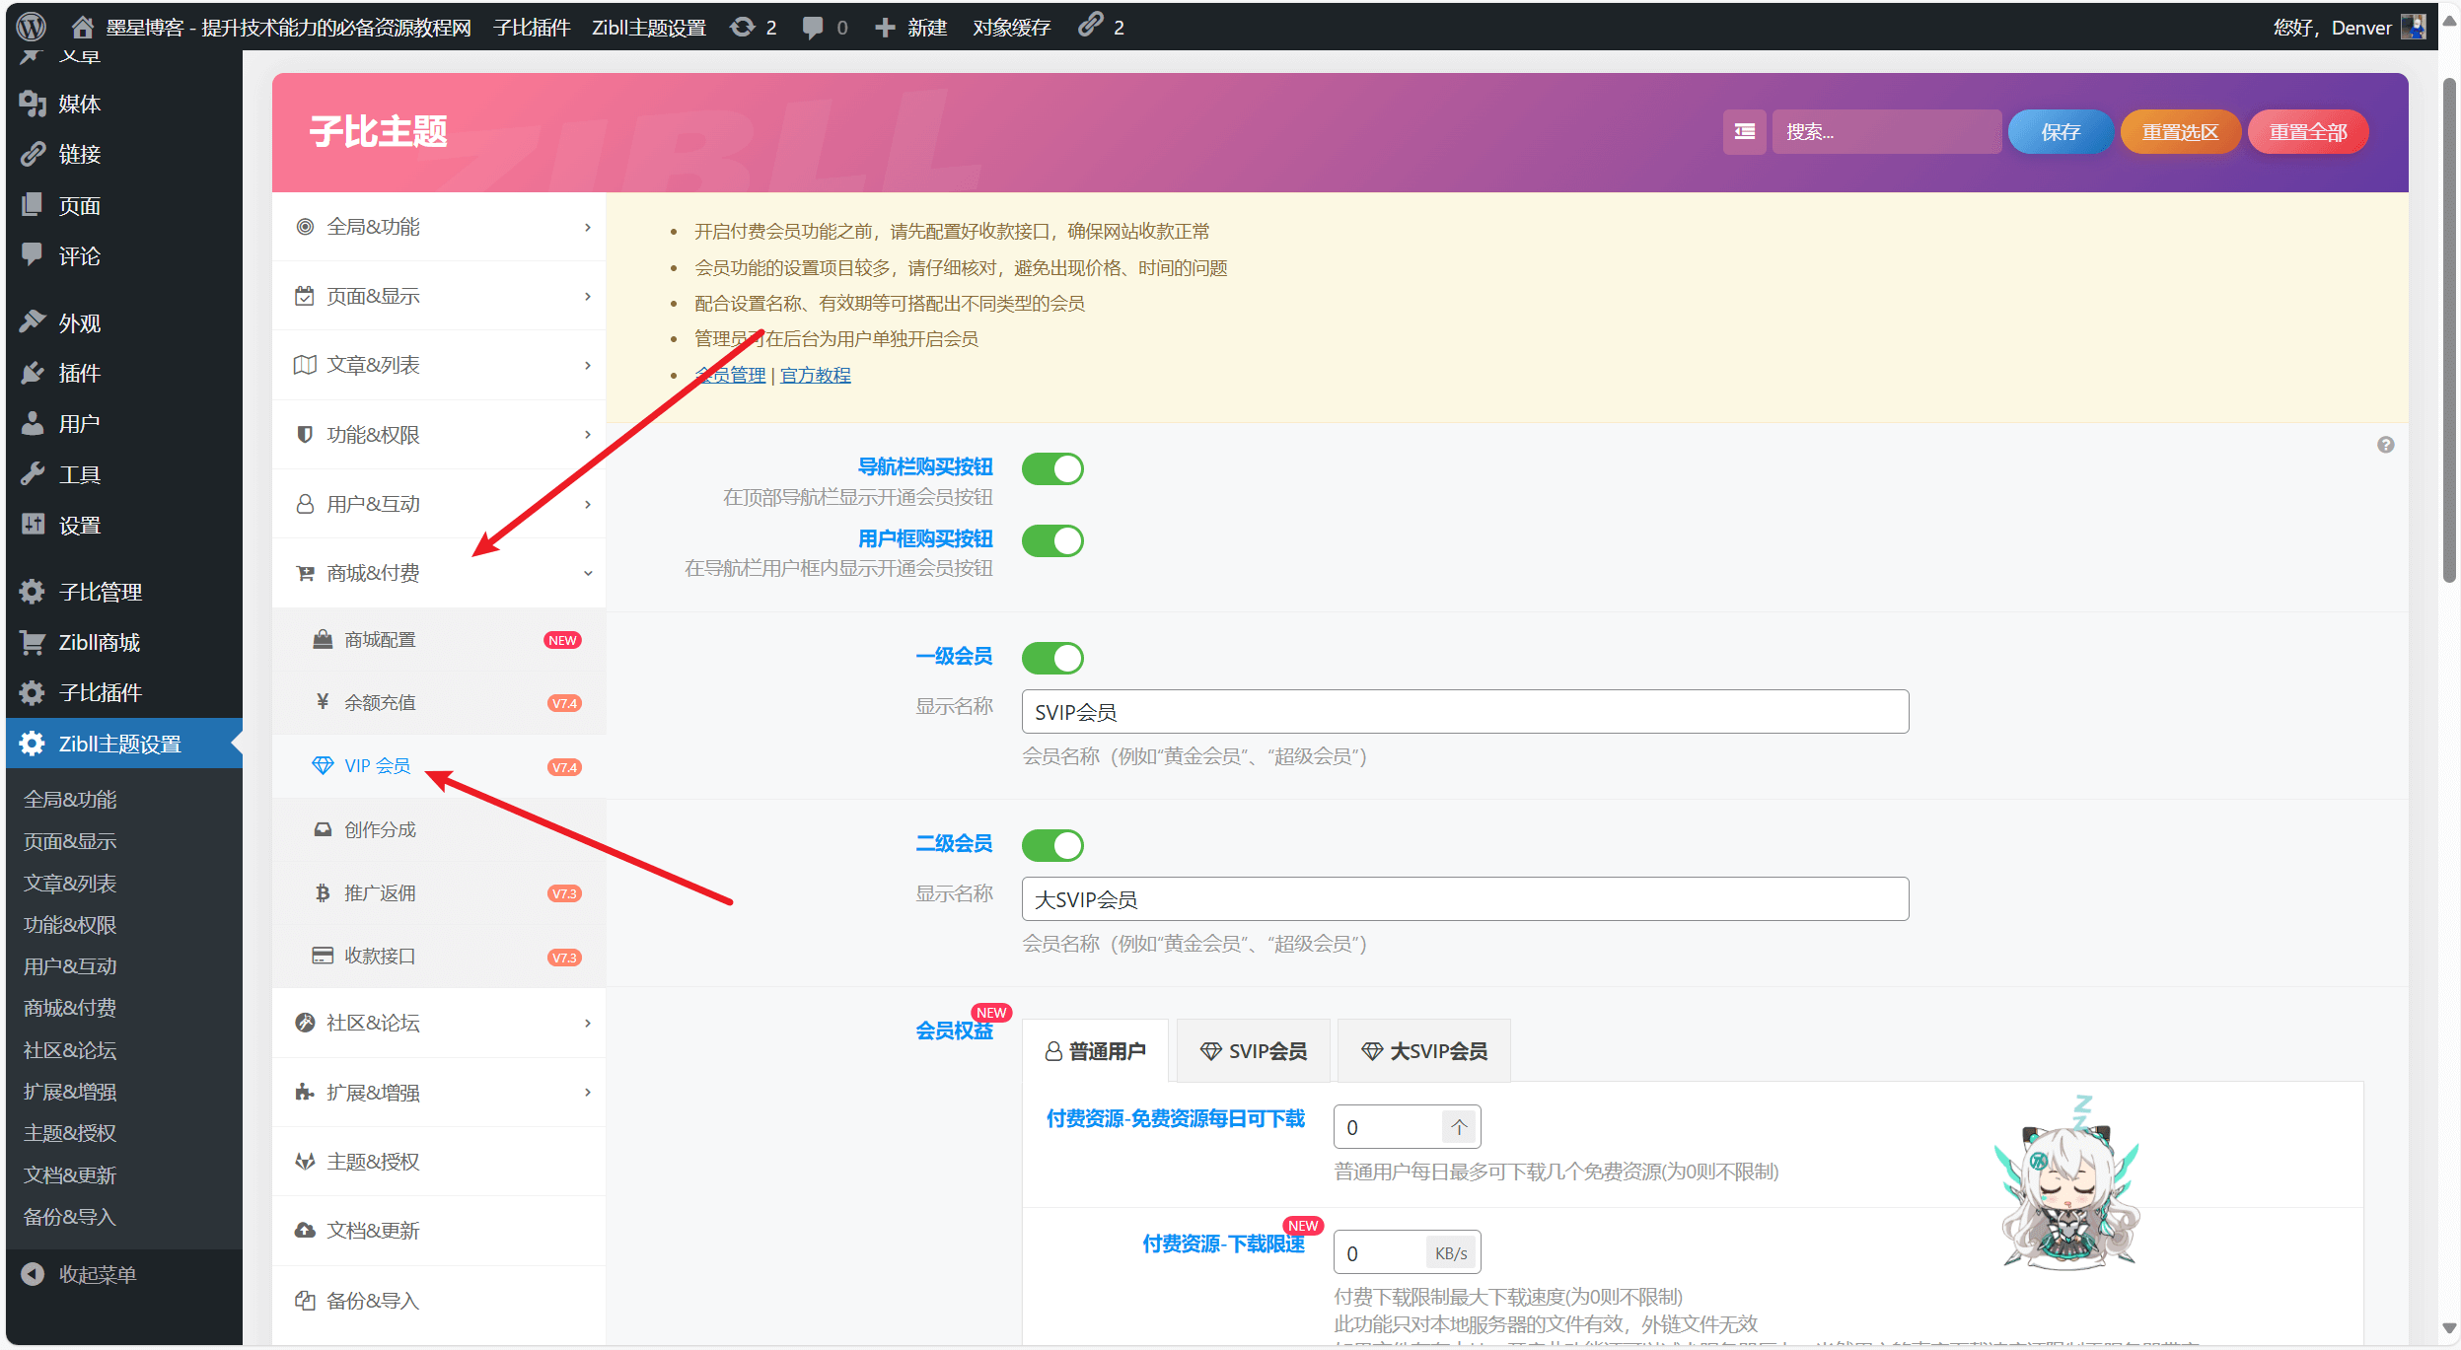Disable the 二级会员 switch
2461x1350 pixels.
point(1052,845)
